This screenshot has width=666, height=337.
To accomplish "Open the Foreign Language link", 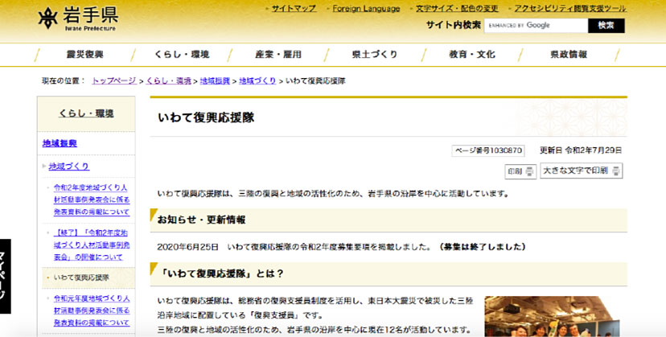I will 366,9.
